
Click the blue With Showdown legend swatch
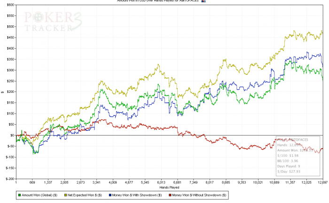[x=110, y=195]
